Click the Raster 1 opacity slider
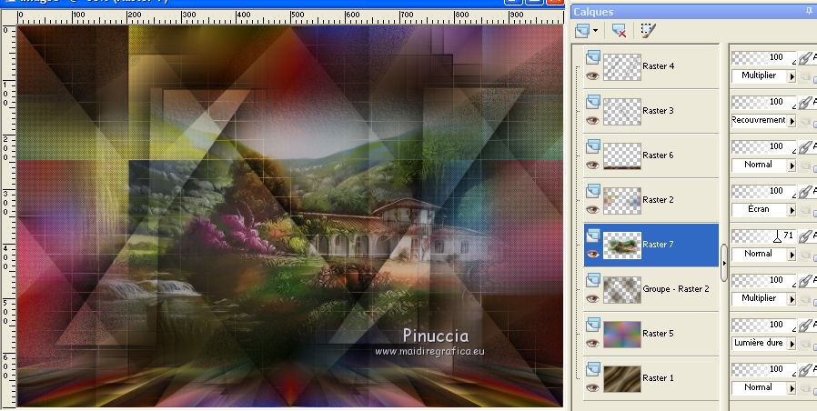The height and width of the screenshot is (411, 817). [x=764, y=369]
